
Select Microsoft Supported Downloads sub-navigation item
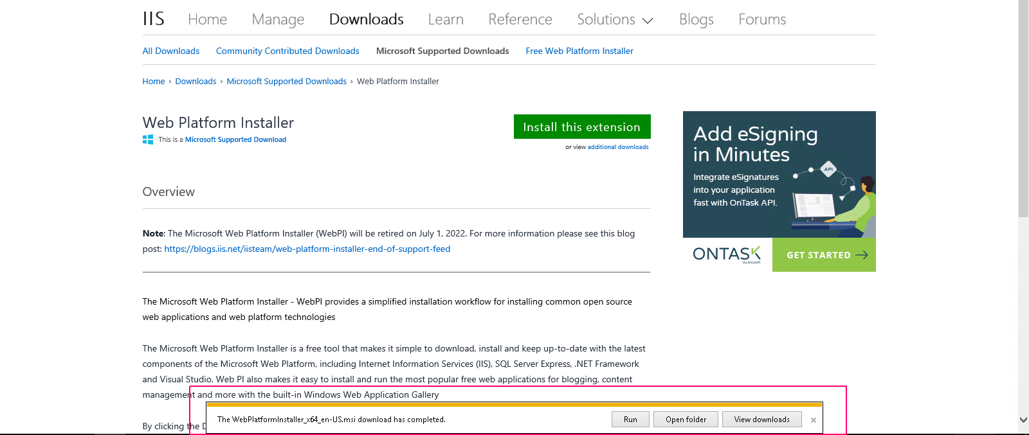442,51
